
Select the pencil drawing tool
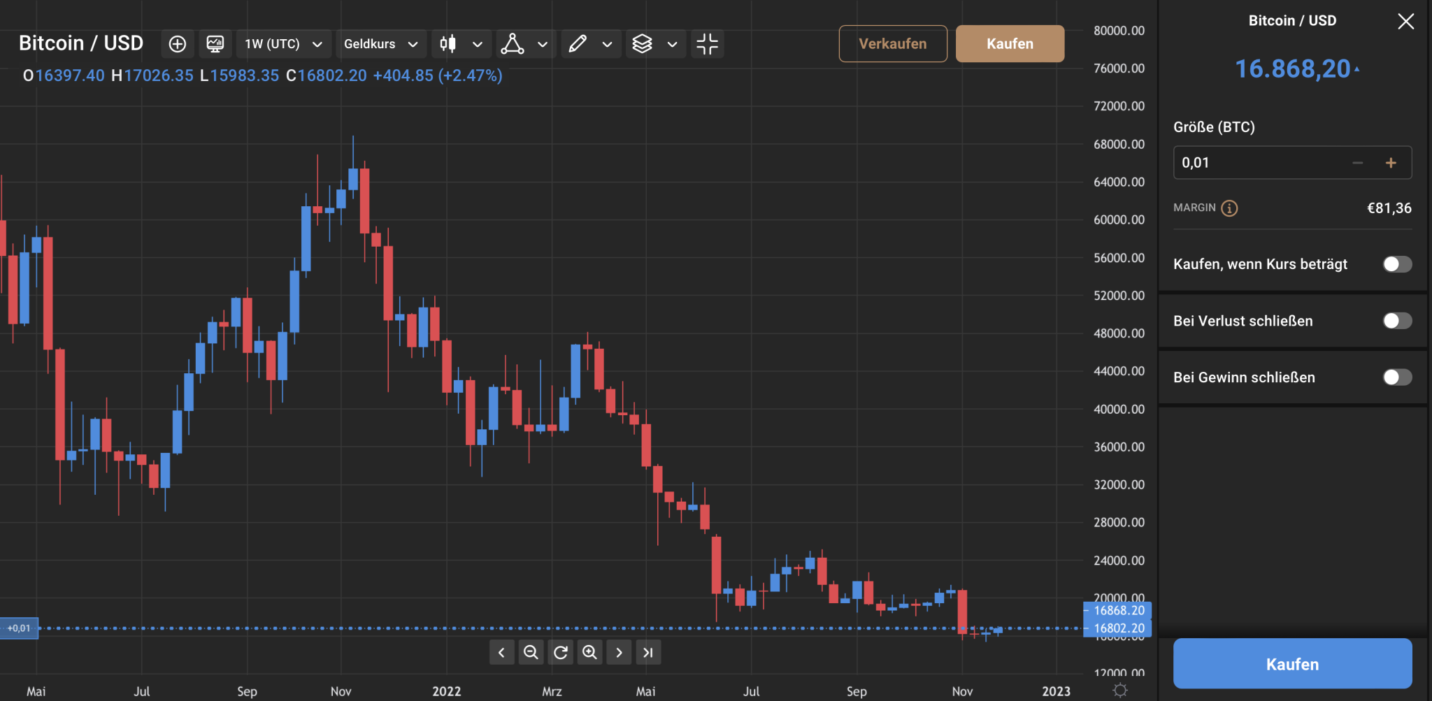(x=578, y=44)
